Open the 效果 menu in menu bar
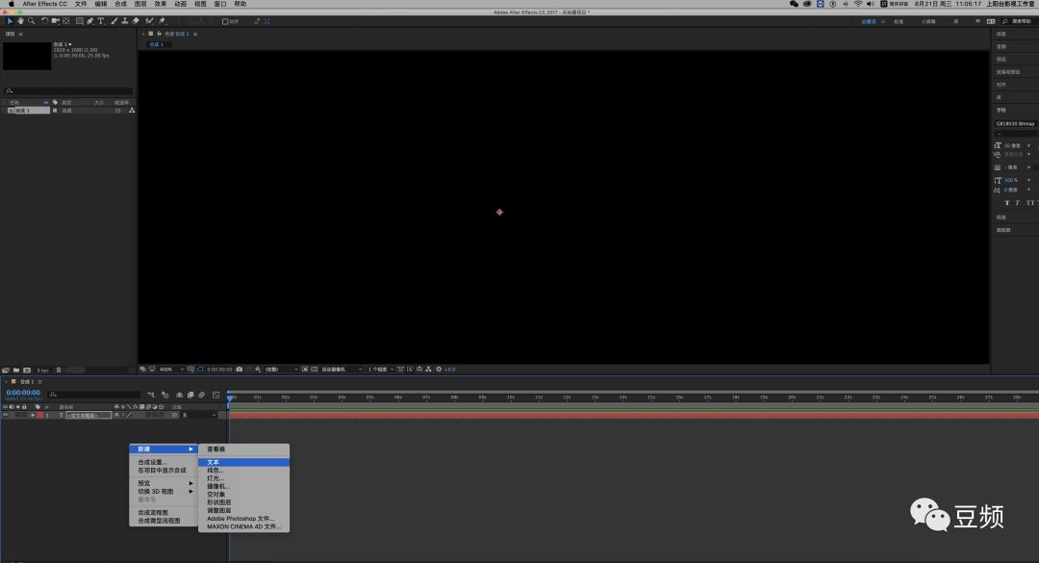The height and width of the screenshot is (563, 1039). pyautogui.click(x=161, y=4)
